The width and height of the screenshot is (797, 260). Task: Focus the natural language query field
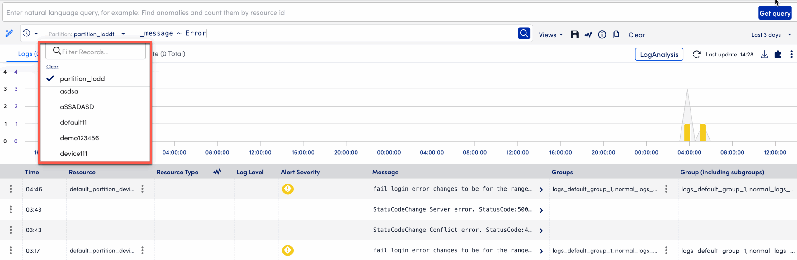[380, 13]
